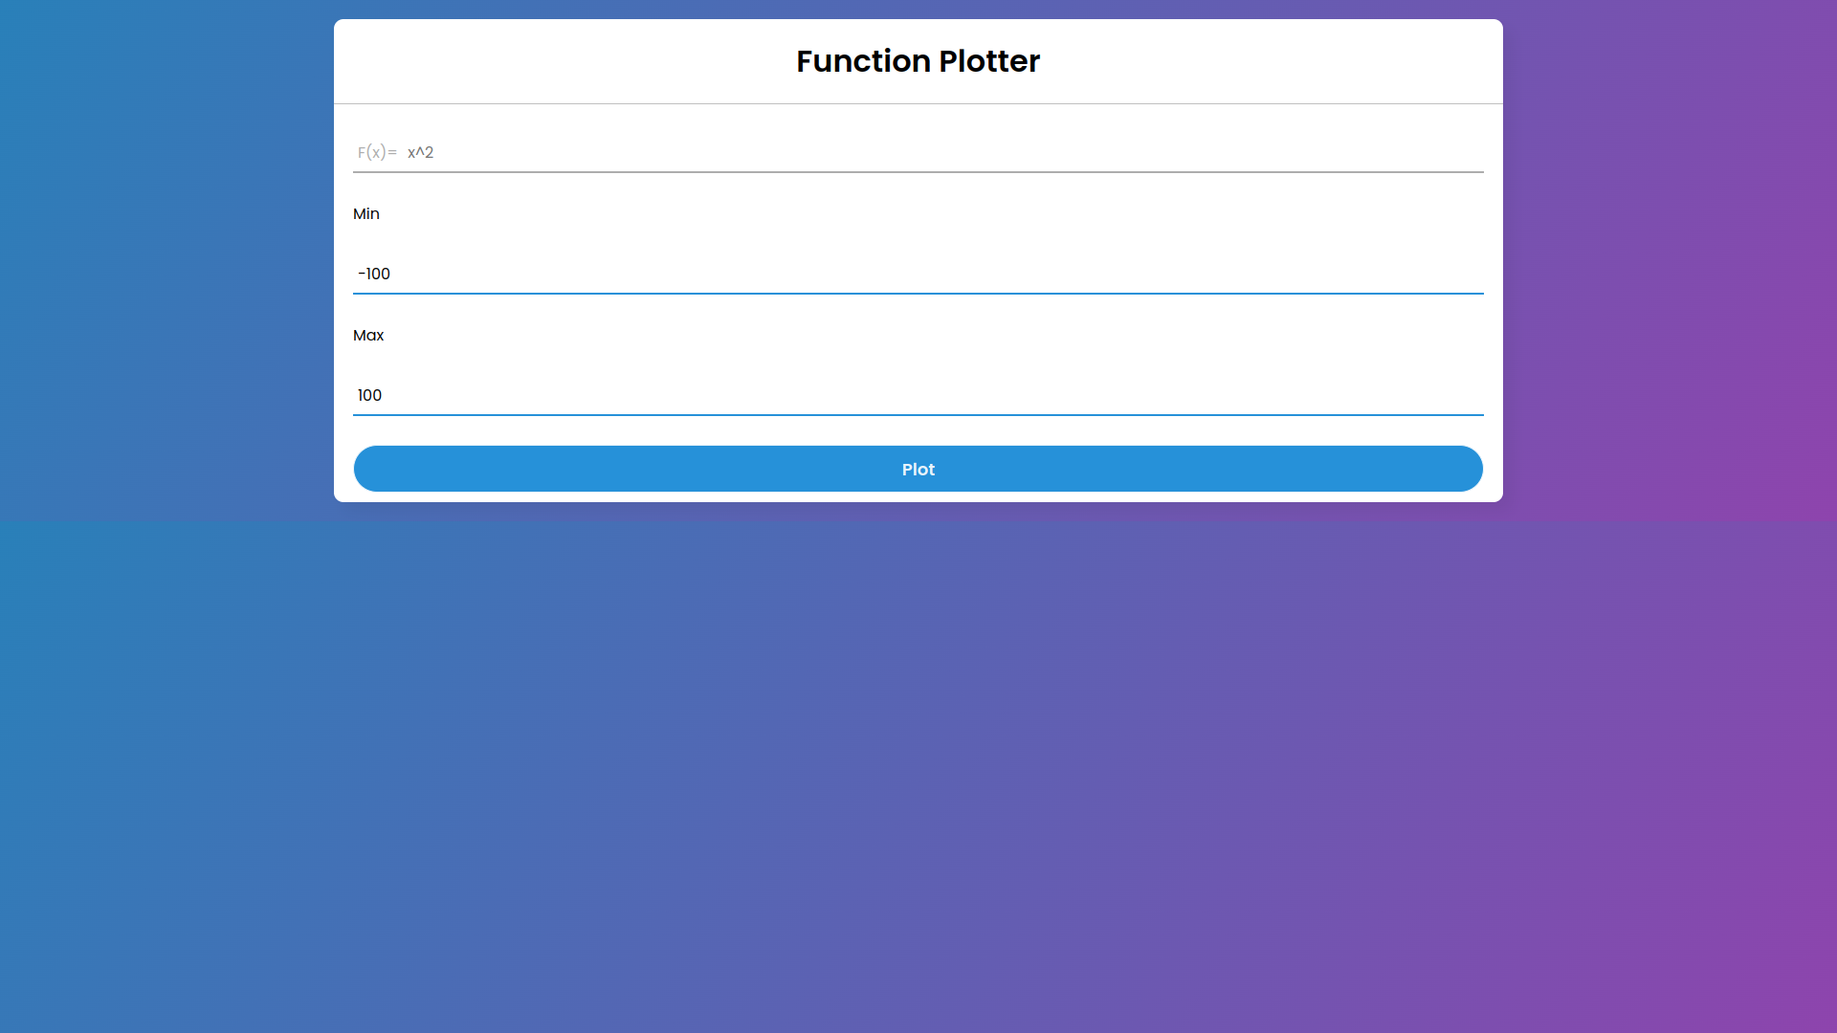Click the blue underline of Max input
This screenshot has width=1837, height=1033.
click(918, 414)
